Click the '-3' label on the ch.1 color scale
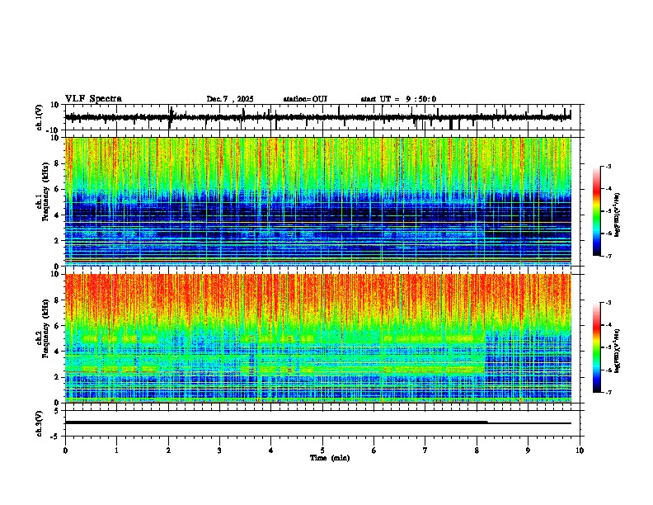 [x=608, y=166]
